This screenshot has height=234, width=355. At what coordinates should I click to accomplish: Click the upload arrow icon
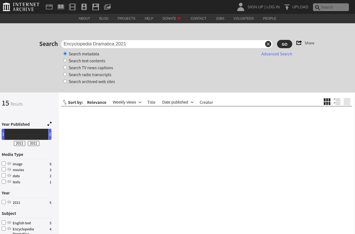coord(287,7)
